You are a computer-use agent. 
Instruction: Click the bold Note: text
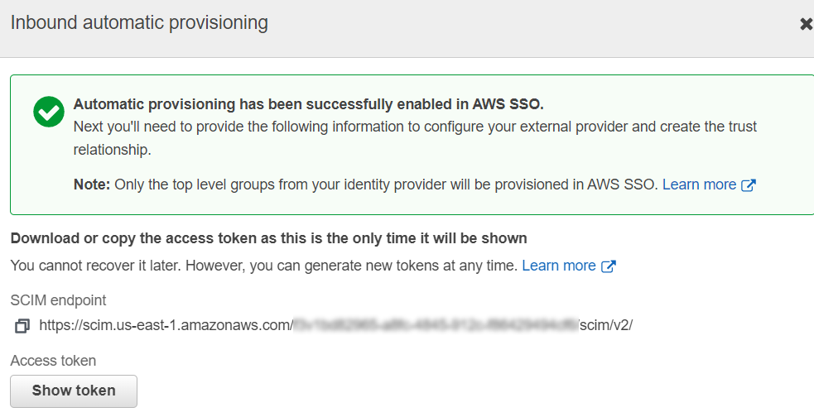[91, 185]
